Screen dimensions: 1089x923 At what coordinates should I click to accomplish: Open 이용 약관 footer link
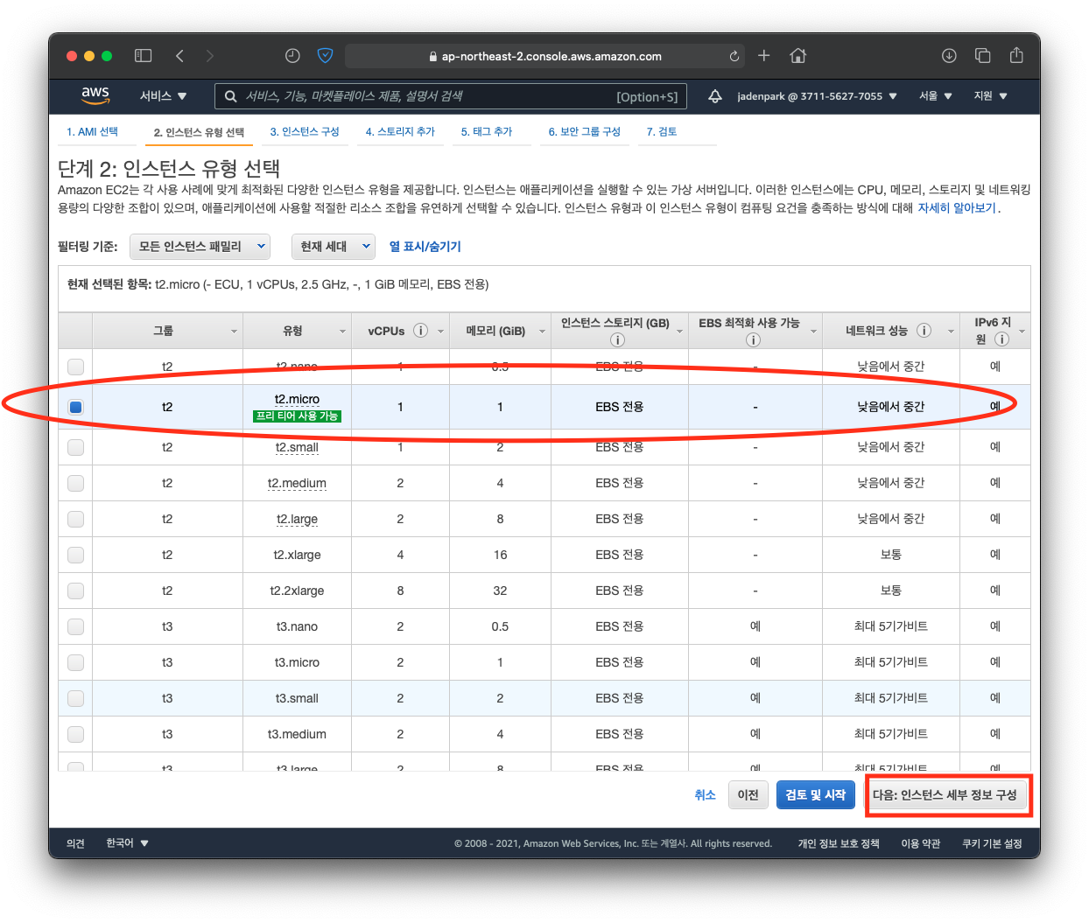[x=921, y=843]
